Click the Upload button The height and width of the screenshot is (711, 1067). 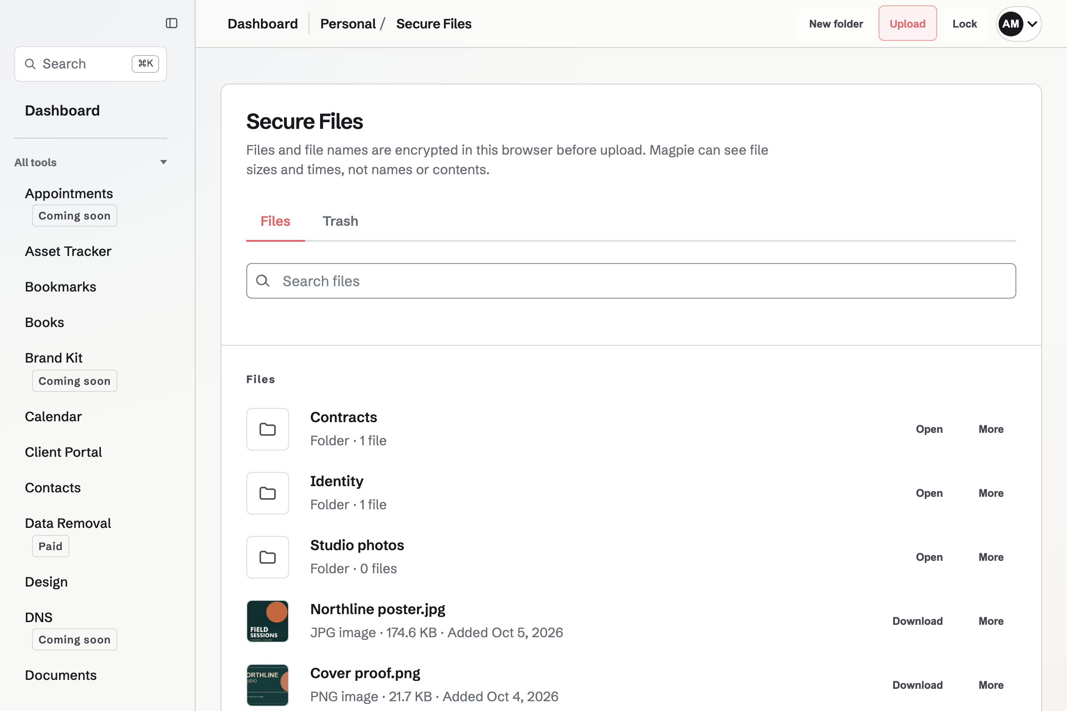pyautogui.click(x=907, y=24)
